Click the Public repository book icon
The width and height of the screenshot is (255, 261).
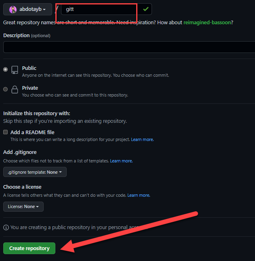15,69
